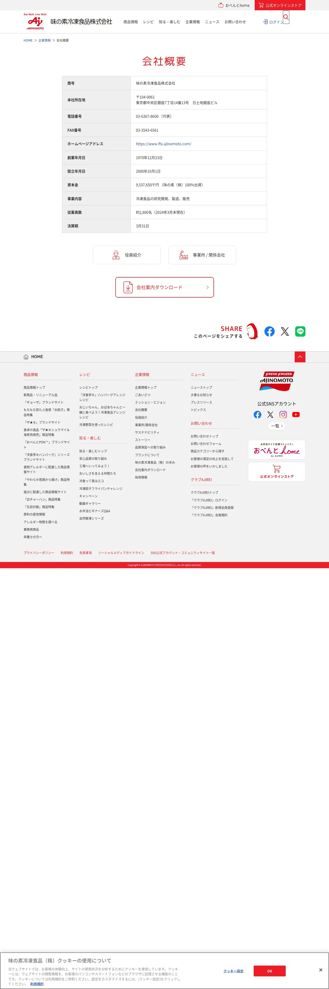
Task: Open footer link お問い合わせフォーム
Action: point(206,444)
